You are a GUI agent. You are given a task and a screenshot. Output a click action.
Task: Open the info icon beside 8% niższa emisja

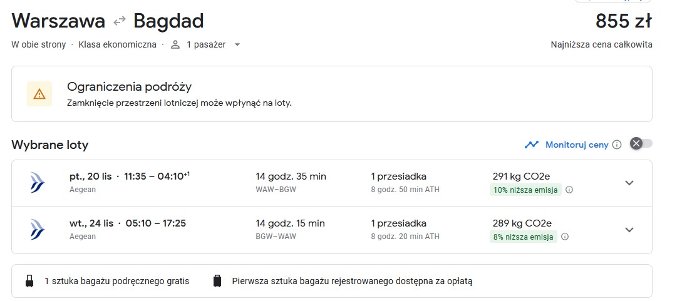(565, 237)
